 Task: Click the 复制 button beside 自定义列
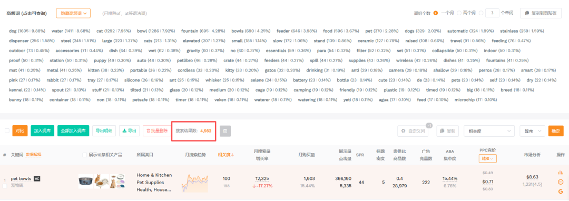(447, 130)
